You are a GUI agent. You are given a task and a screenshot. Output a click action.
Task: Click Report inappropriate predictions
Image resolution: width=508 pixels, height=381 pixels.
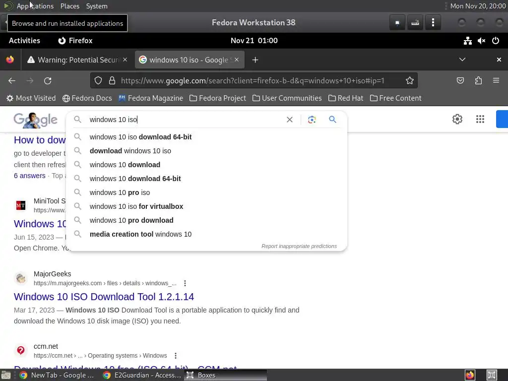[x=299, y=246]
